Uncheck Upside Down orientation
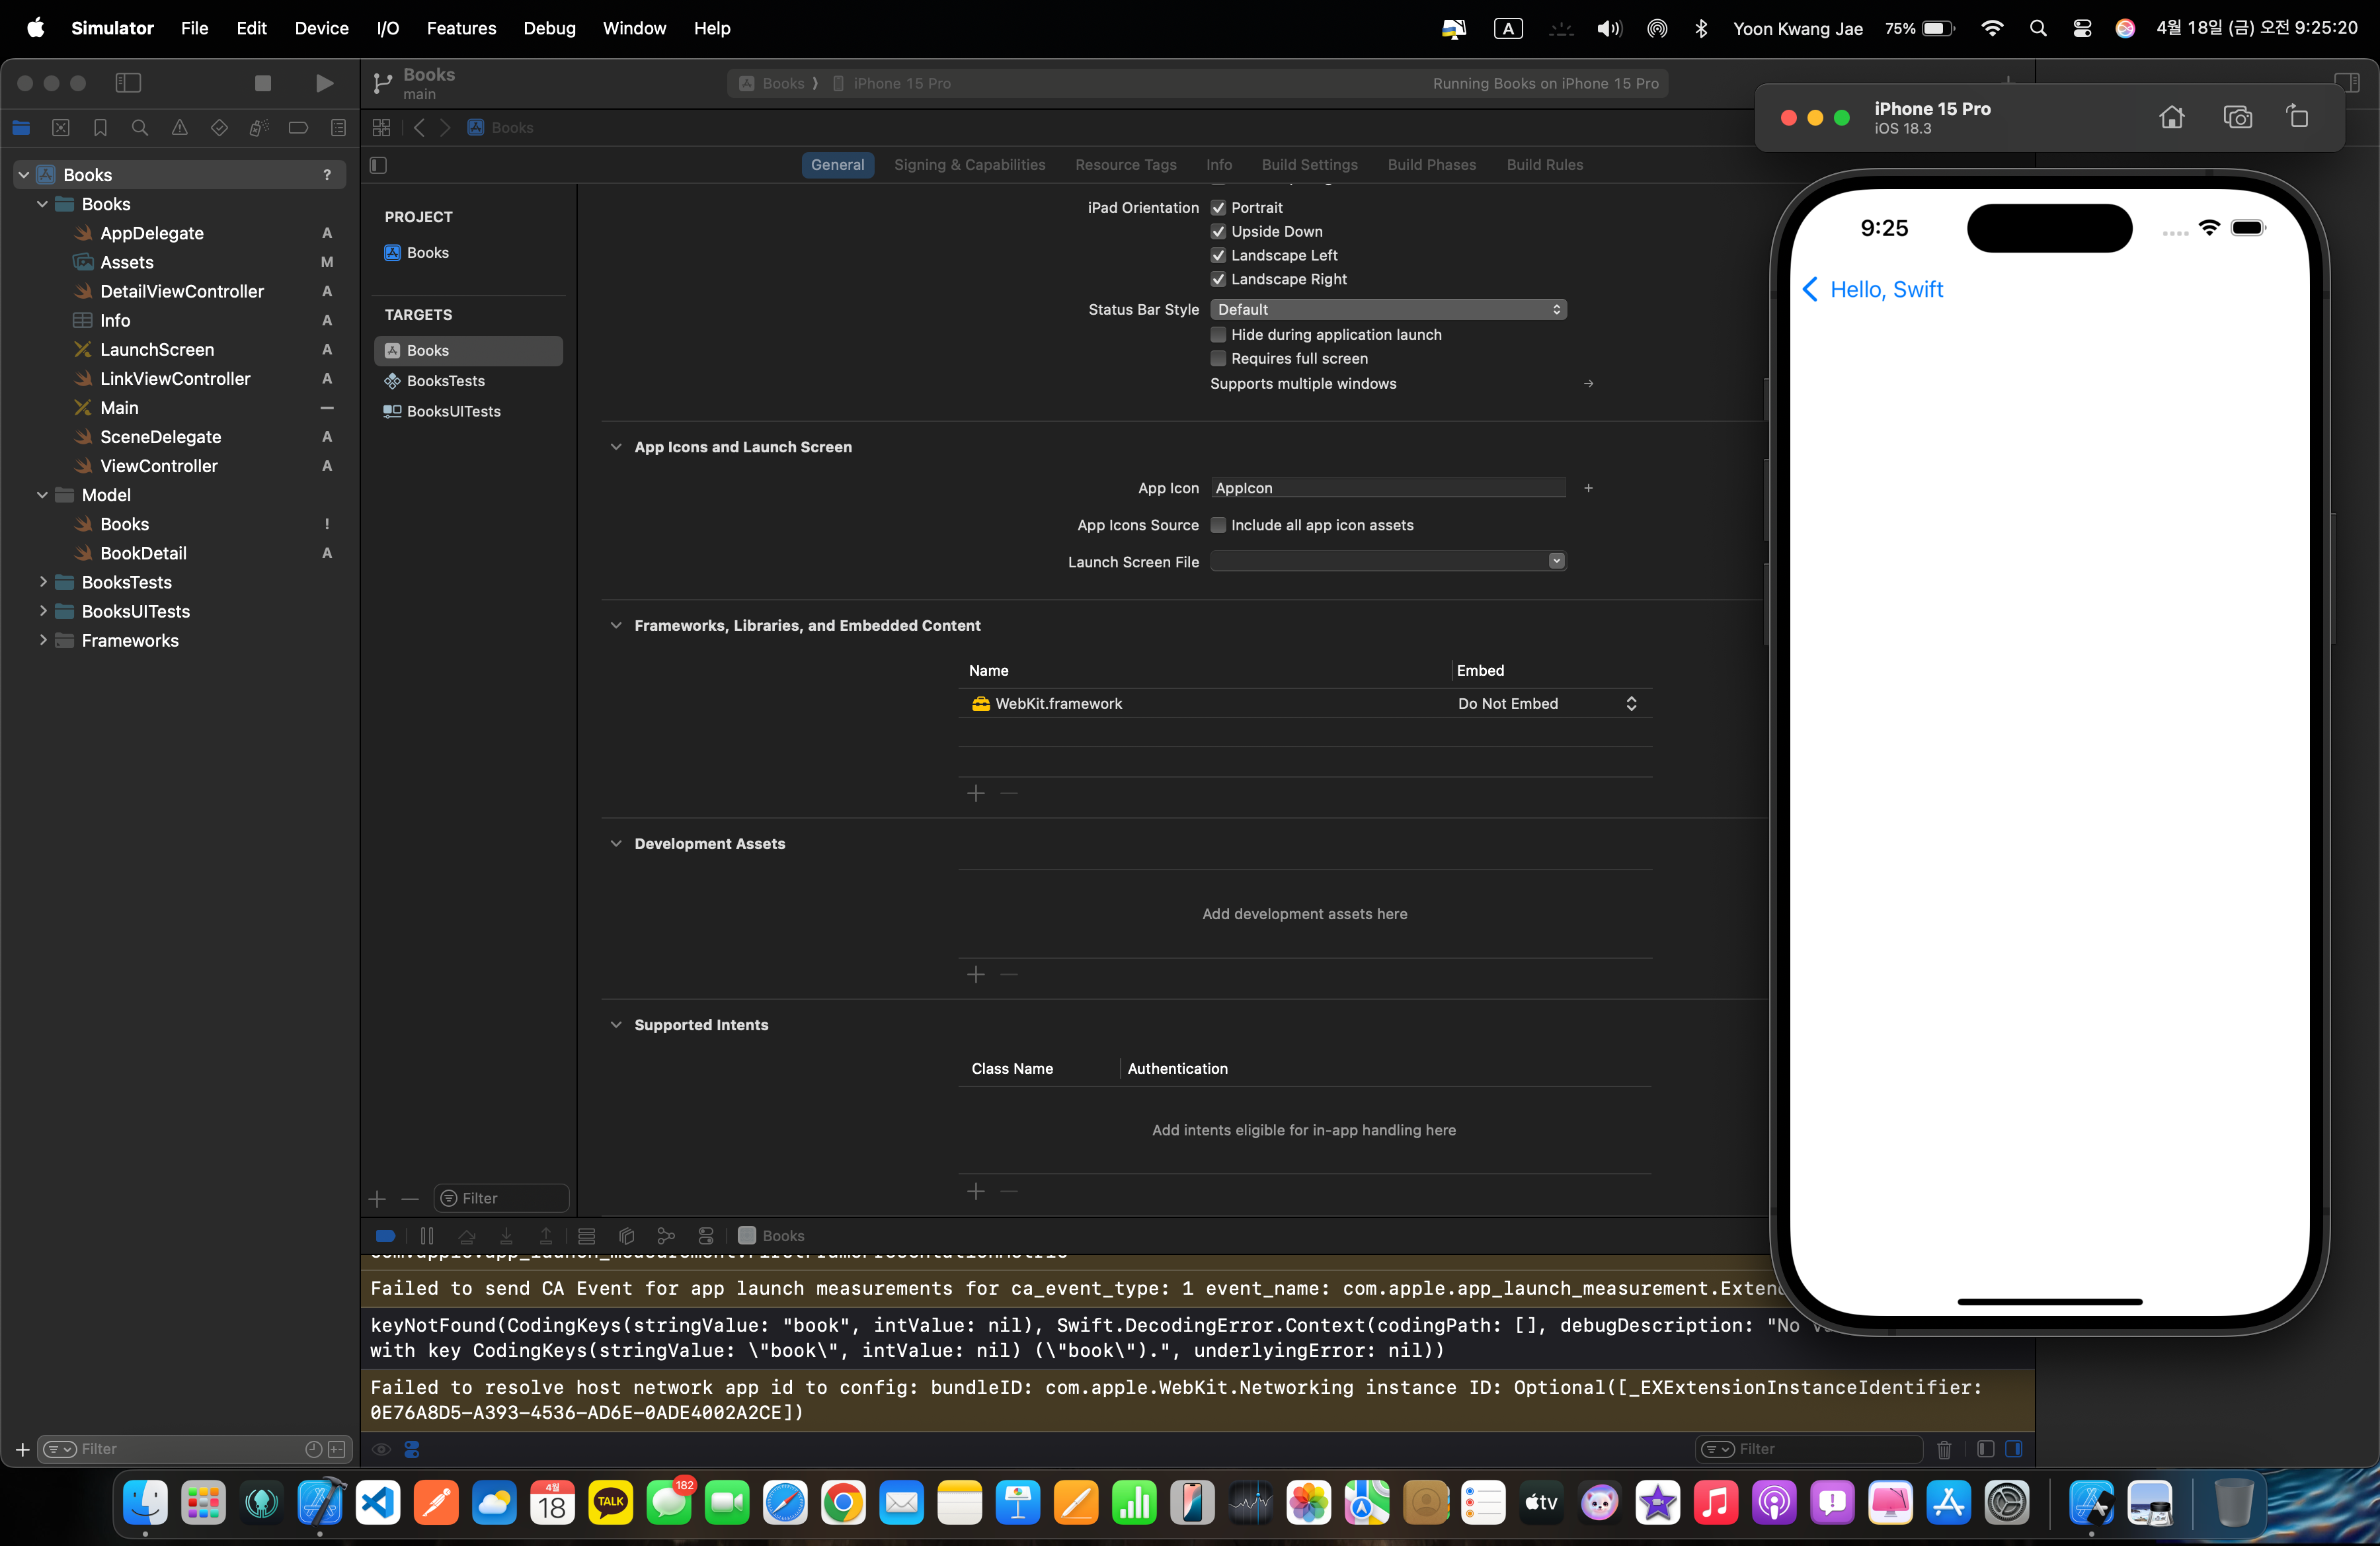This screenshot has height=1546, width=2380. pyautogui.click(x=1218, y=232)
